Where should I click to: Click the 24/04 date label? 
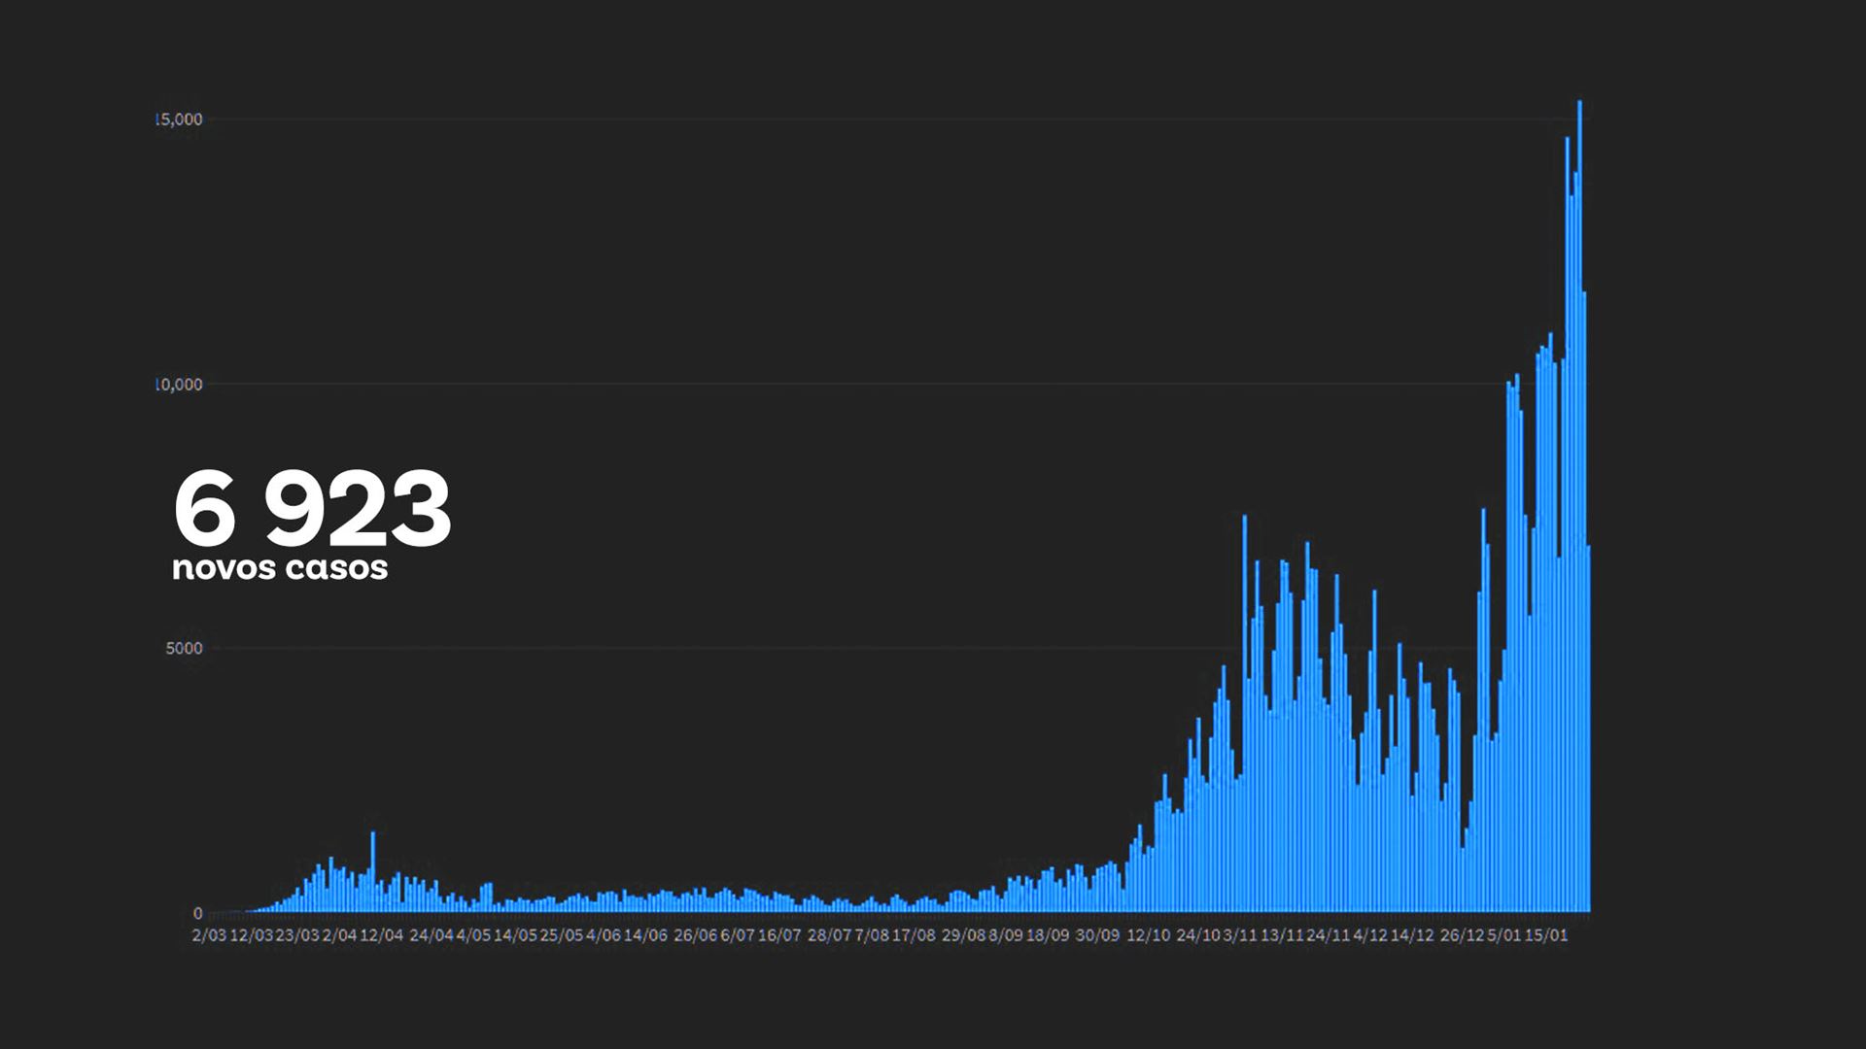pos(431,935)
